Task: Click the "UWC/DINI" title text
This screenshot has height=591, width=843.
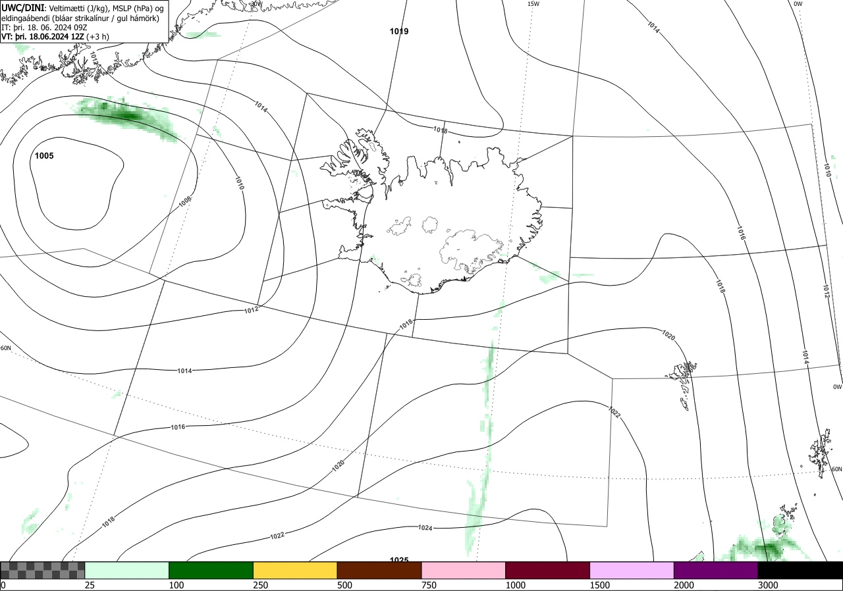Action: [22, 7]
